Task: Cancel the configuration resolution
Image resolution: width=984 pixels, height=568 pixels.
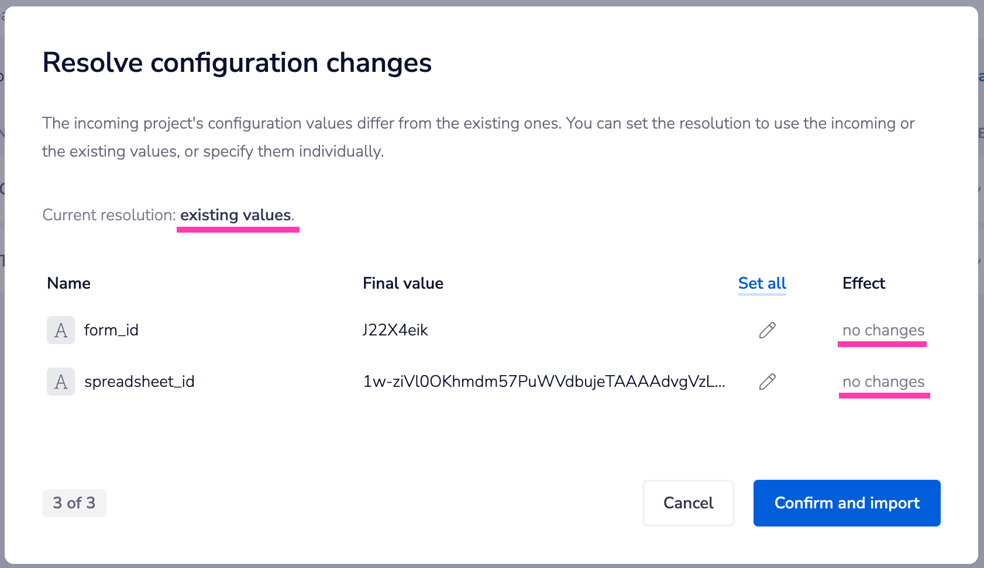Action: pyautogui.click(x=688, y=503)
